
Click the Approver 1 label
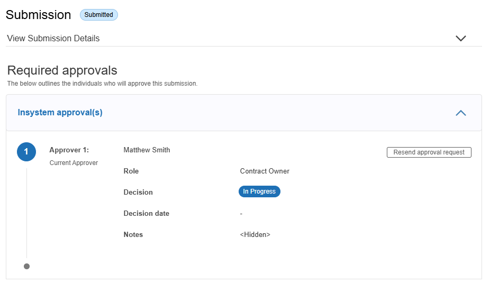tap(69, 150)
